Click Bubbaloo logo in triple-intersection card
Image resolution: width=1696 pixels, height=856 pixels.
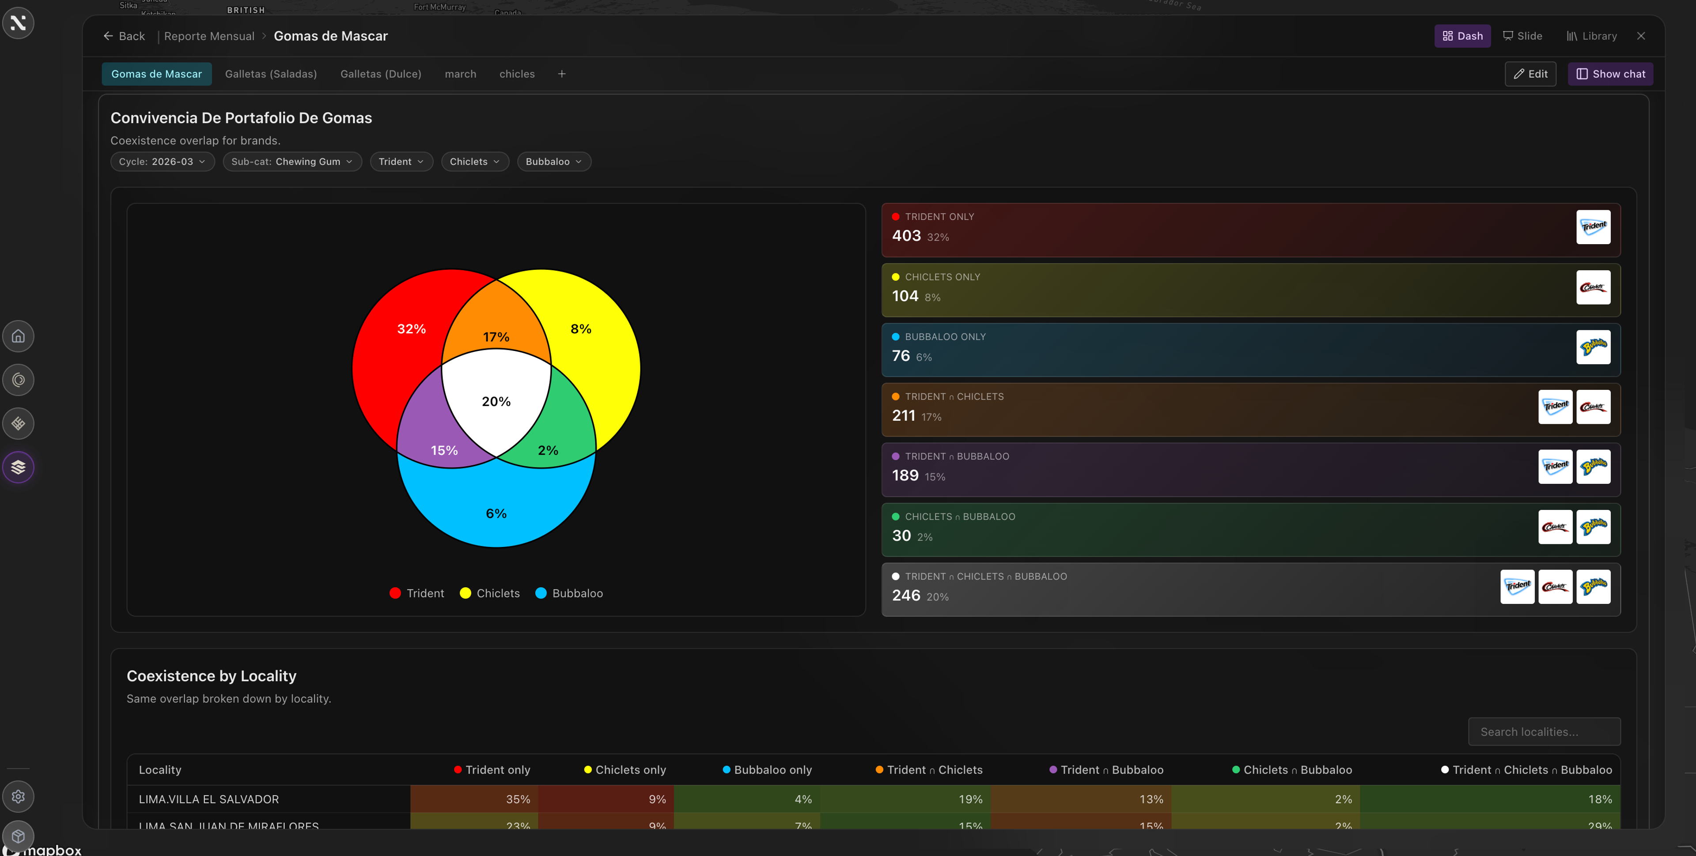click(1593, 587)
